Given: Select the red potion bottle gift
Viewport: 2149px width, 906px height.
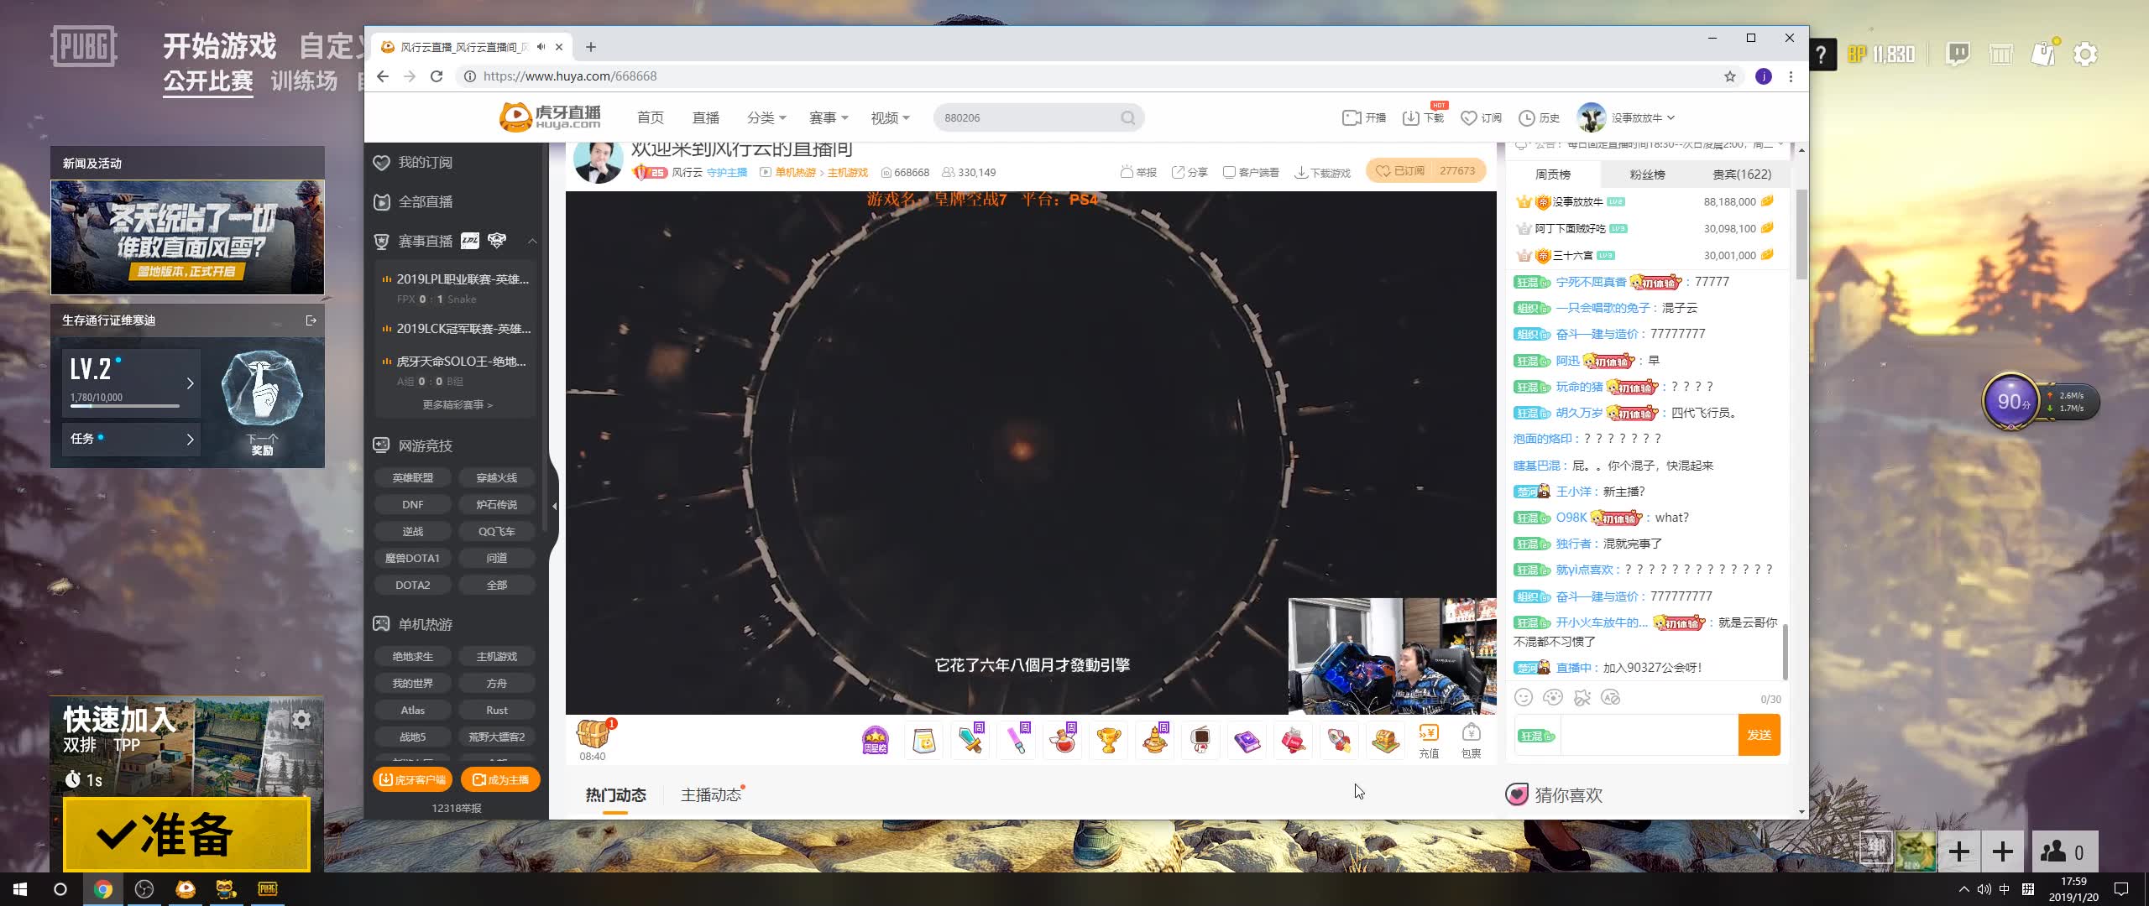Looking at the screenshot, I should pos(1063,740).
